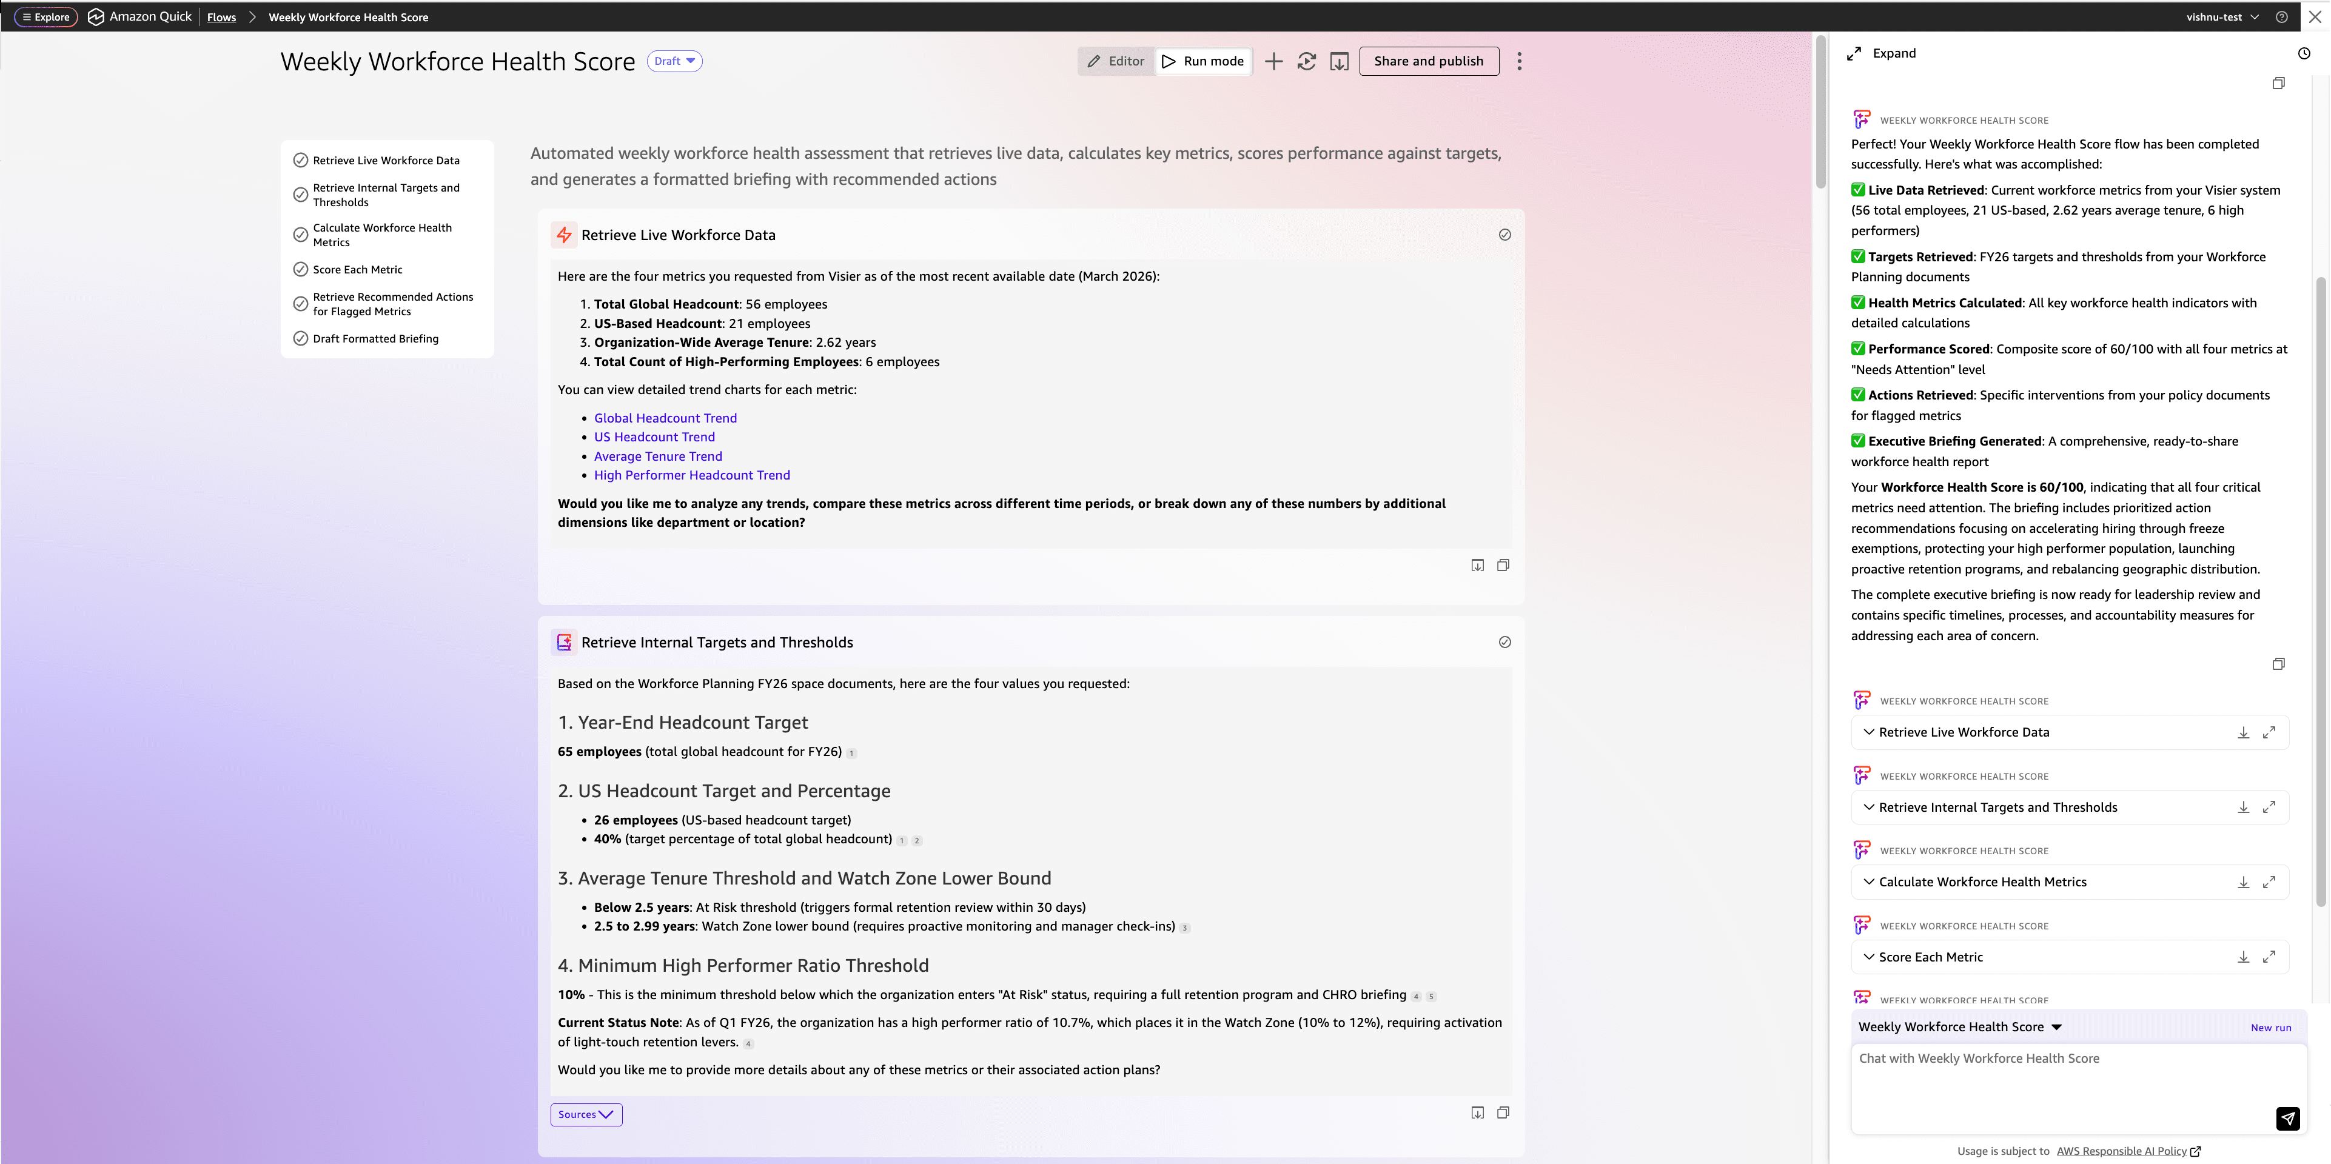This screenshot has height=1164, width=2331.
Task: Open the three-dot more options menu
Action: [x=1519, y=61]
